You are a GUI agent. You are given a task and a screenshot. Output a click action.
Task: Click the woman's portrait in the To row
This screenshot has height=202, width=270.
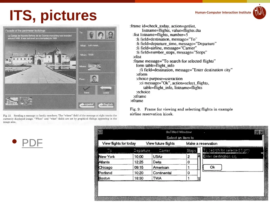point(101,35)
